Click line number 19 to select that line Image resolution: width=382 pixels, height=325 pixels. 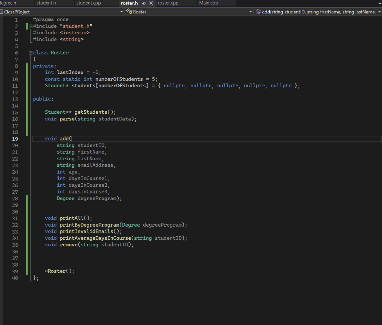click(x=15, y=138)
